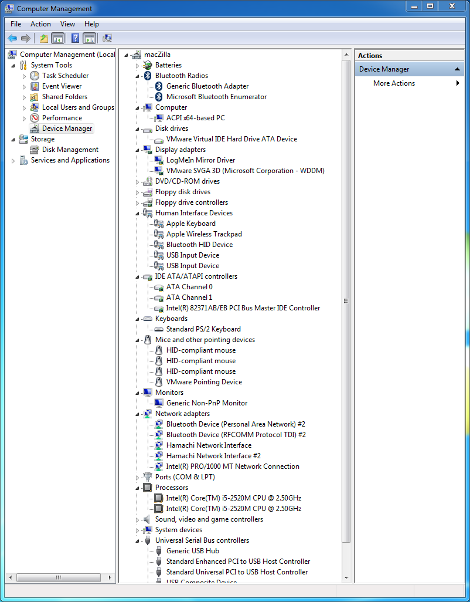Click the Floppy disk drives icon
The image size is (470, 602).
click(148, 192)
